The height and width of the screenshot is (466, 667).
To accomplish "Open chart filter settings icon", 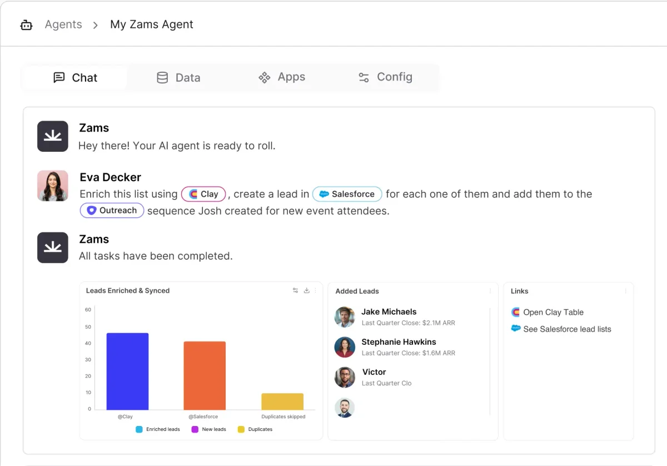I will [295, 290].
